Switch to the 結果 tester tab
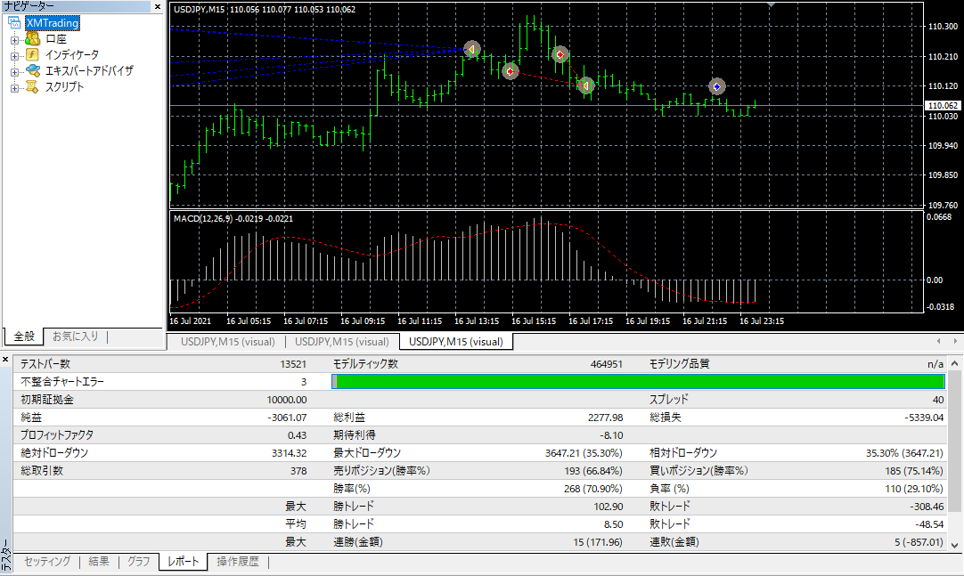 pyautogui.click(x=99, y=561)
